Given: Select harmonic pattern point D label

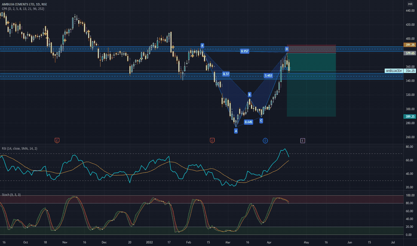Looking at the screenshot, I should [x=287, y=49].
